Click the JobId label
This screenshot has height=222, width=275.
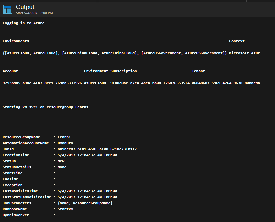tap(8, 149)
